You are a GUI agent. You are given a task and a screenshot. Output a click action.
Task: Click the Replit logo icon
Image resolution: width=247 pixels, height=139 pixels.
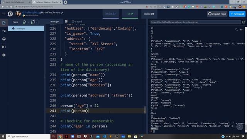[x=10, y=14]
